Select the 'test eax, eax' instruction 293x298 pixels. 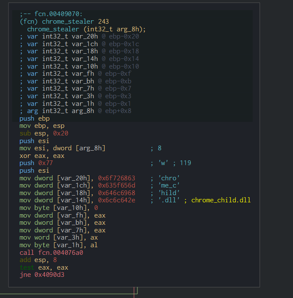click(x=44, y=268)
